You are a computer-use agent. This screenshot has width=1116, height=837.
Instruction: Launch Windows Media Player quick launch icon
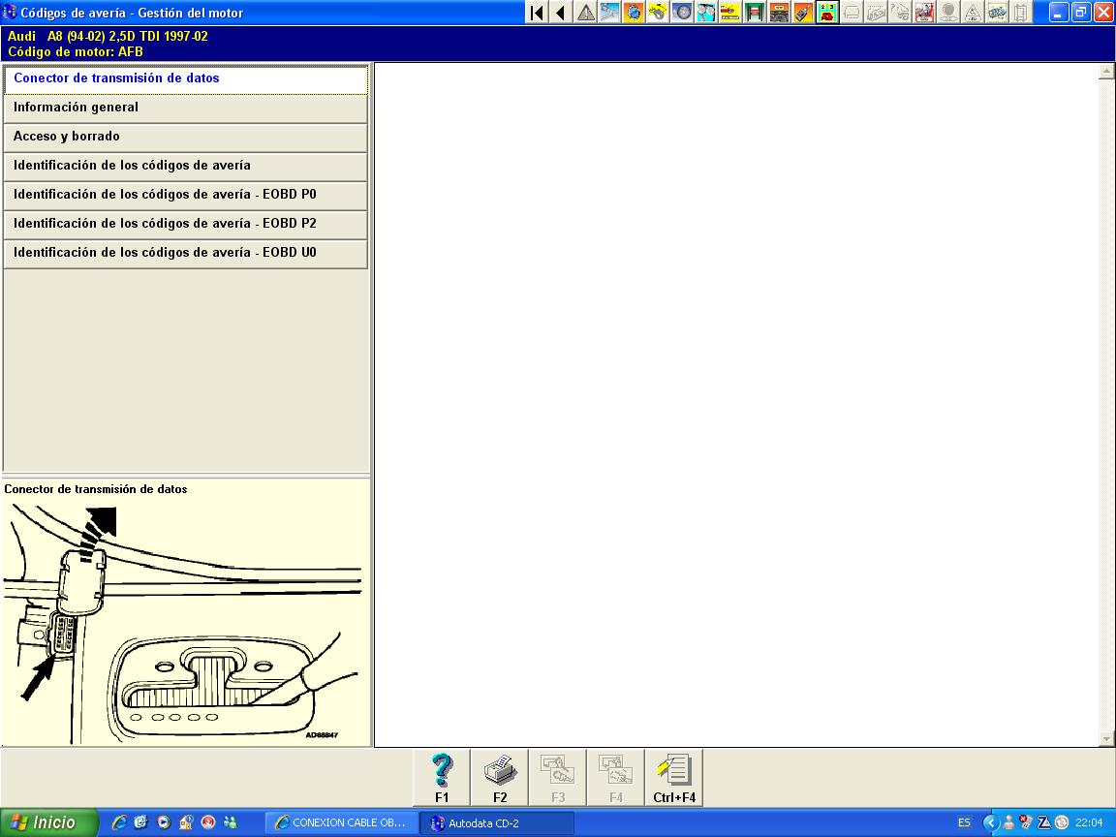click(164, 822)
